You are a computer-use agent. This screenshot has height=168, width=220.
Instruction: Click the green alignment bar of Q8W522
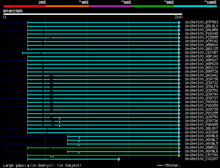[x=103, y=148]
